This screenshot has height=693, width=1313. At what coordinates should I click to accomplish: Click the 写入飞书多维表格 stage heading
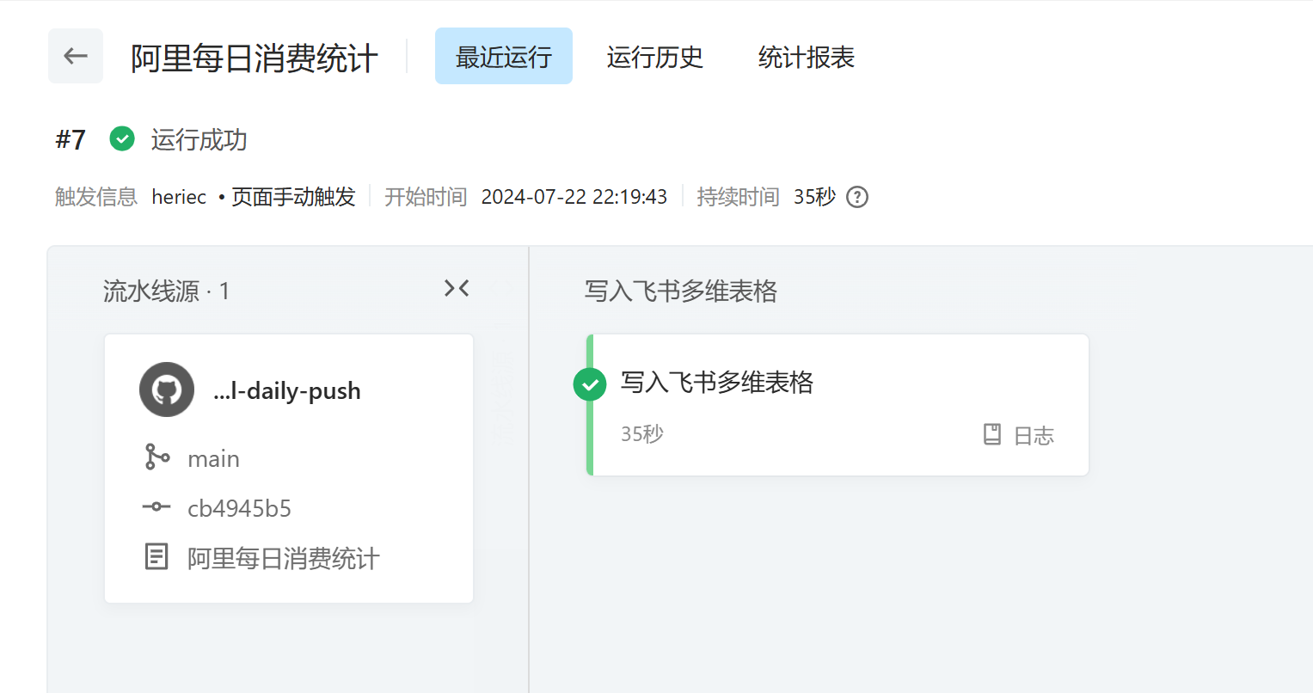(x=681, y=291)
